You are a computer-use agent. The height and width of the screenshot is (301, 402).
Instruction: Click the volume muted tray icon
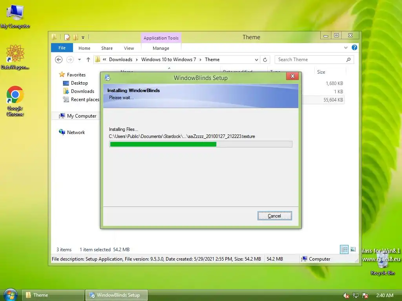[346, 296]
